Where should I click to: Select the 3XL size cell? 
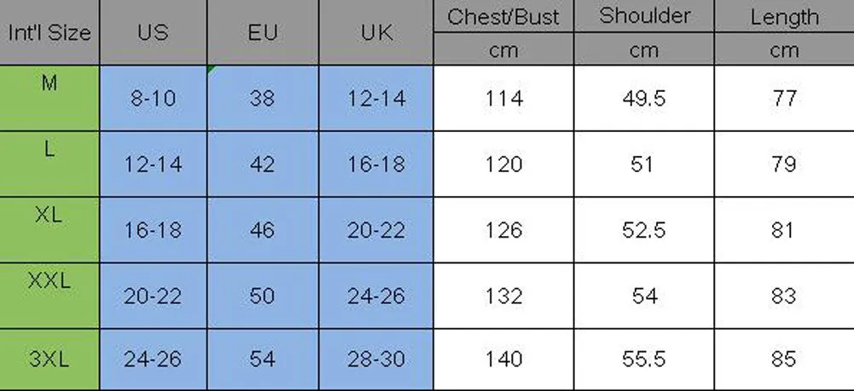click(x=49, y=359)
